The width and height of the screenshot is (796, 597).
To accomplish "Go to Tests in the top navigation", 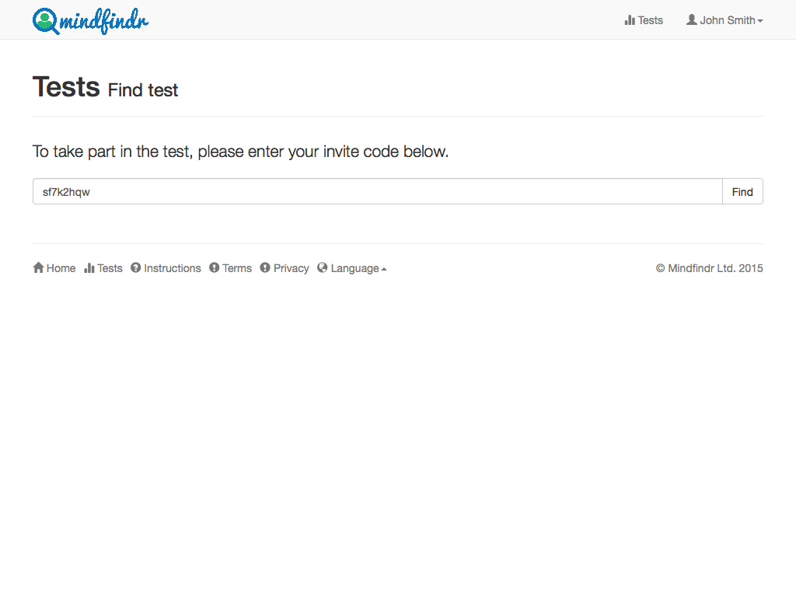I will pos(644,20).
